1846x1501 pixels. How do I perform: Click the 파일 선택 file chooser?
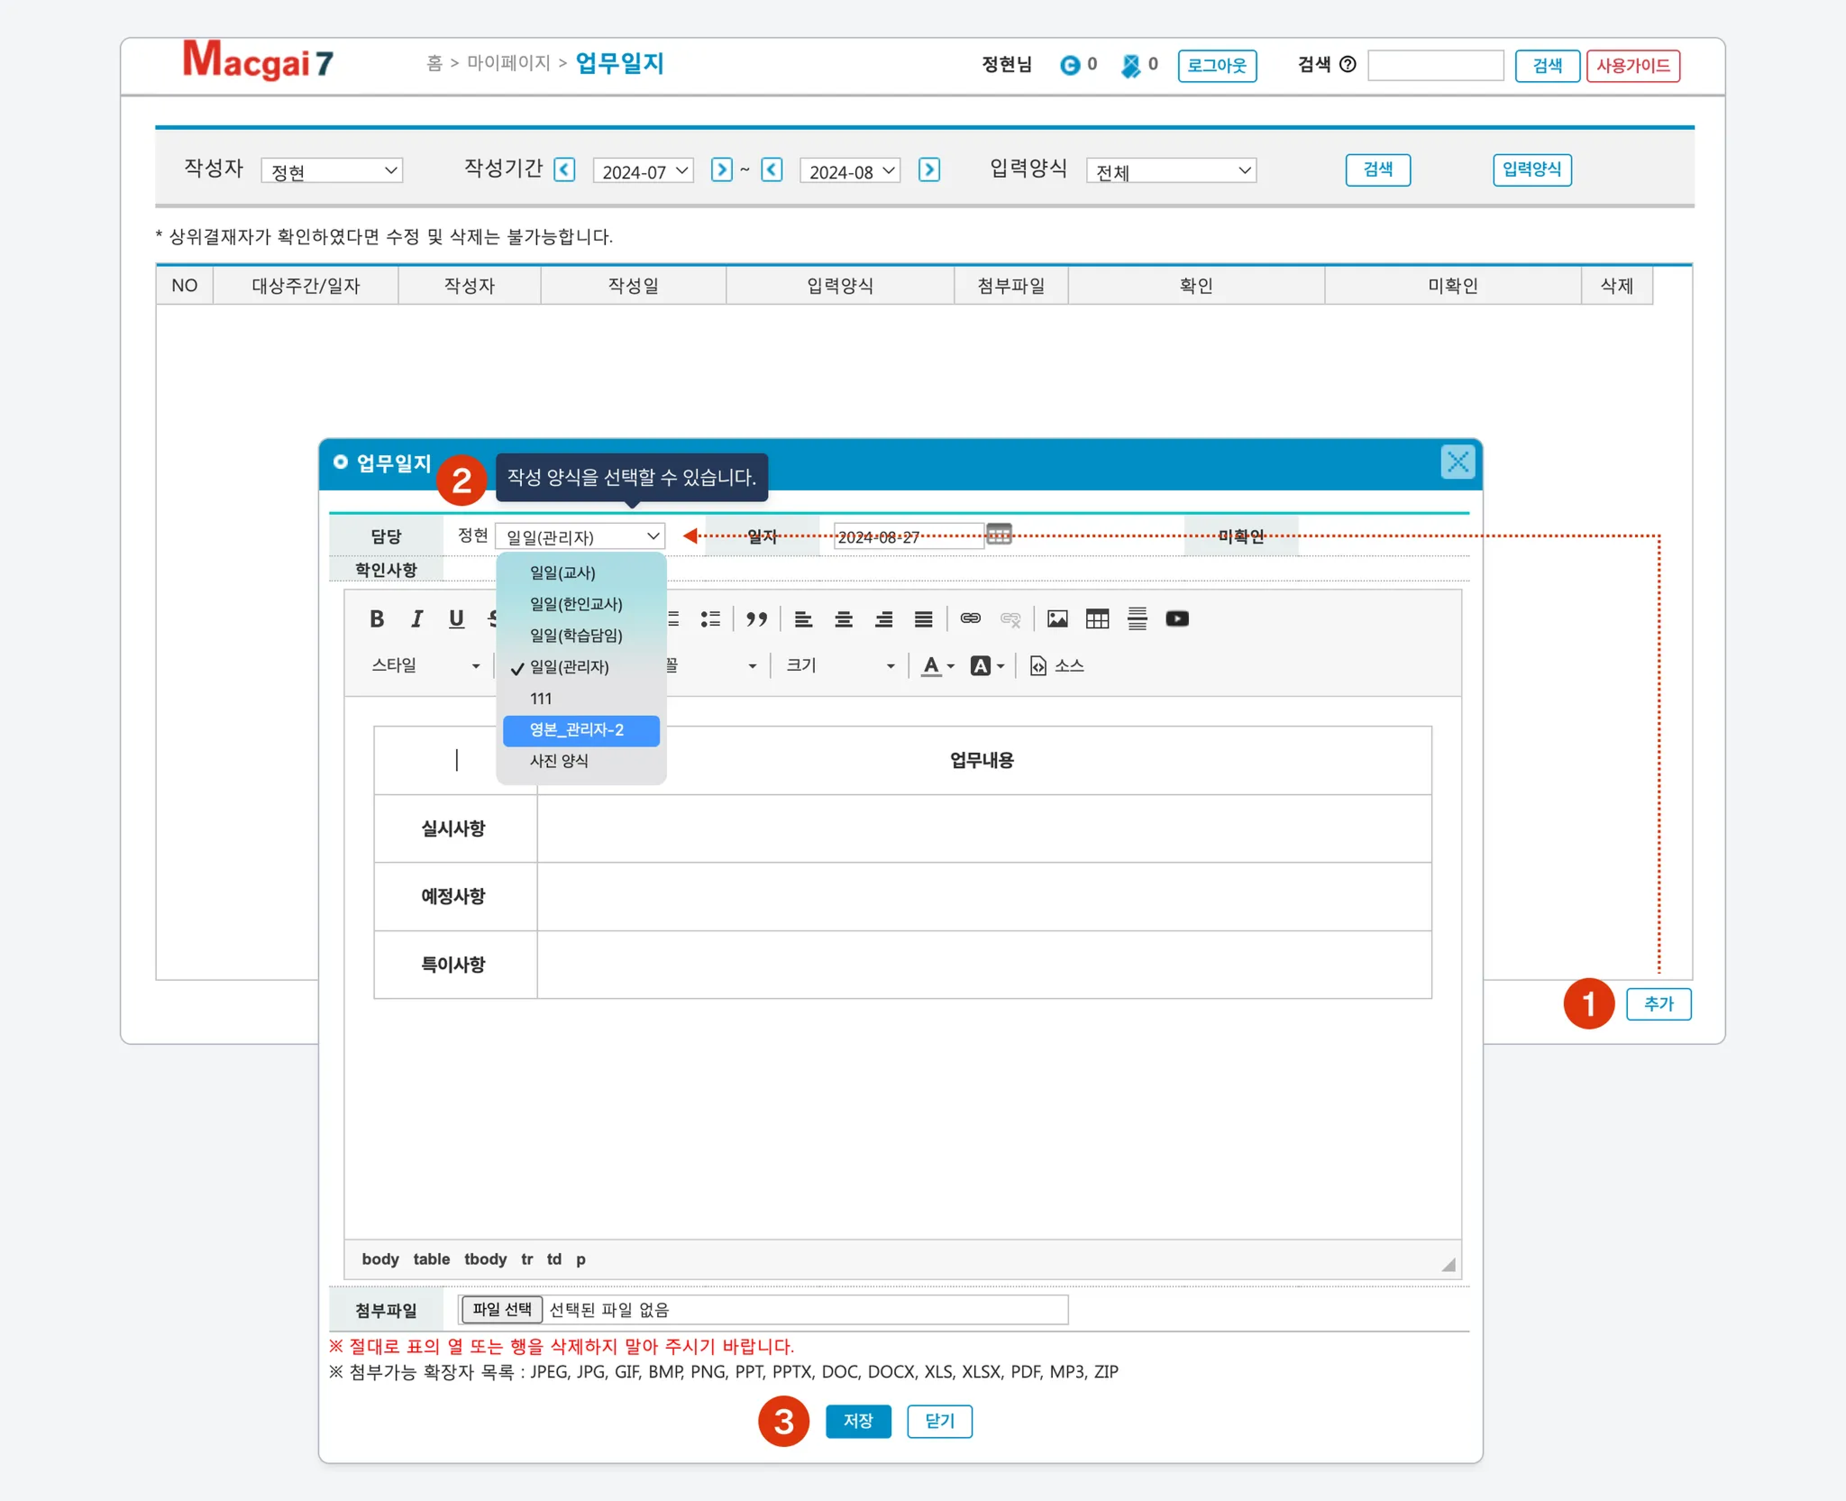click(x=502, y=1309)
